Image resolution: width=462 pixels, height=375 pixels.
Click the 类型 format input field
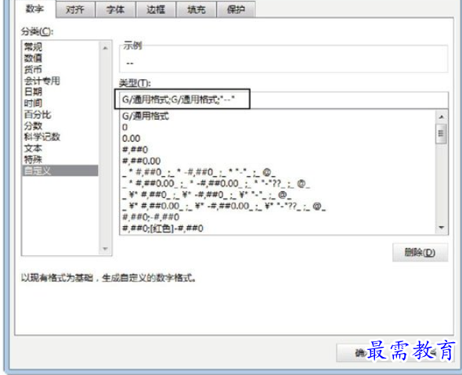click(283, 100)
